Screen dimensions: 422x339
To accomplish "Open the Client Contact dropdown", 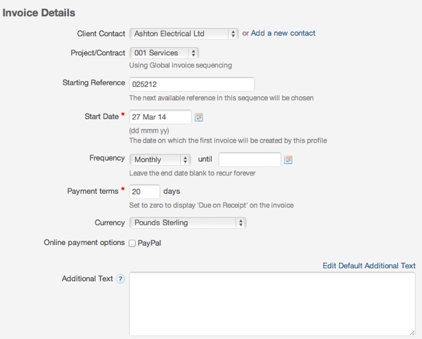I will 184,33.
